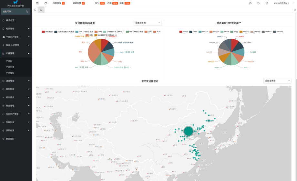Open the channel chart 全部运营商 dropdown
297x181 pixels.
tap(148, 23)
